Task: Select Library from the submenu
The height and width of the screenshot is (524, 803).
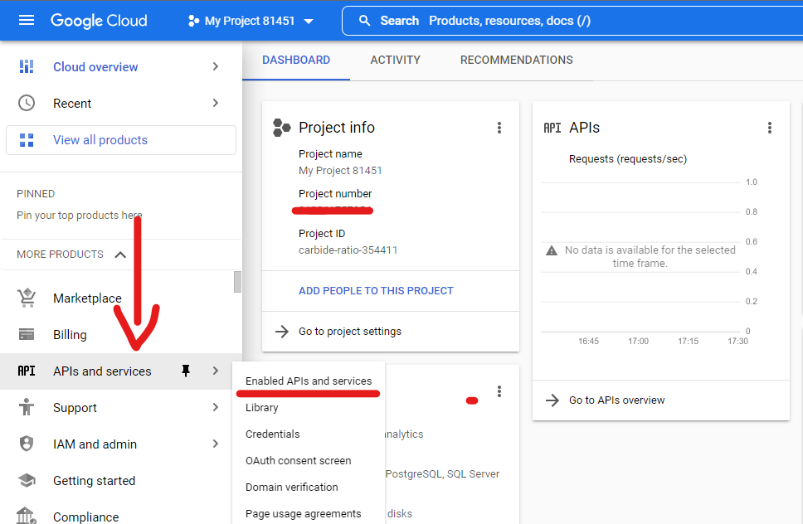Action: pos(261,408)
